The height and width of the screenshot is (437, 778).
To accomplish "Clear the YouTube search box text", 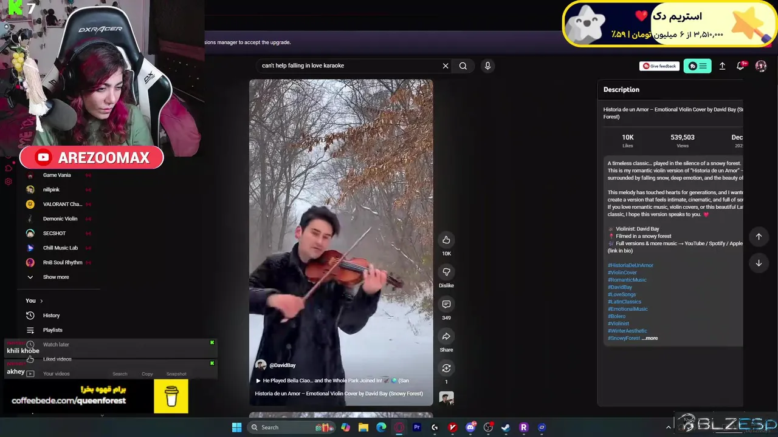I will pos(446,66).
